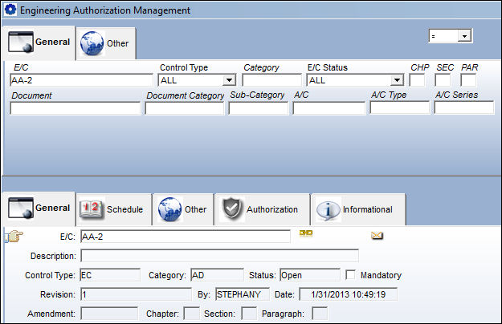The width and height of the screenshot is (502, 324).
Task: Click the Control Type field showing EC
Action: tap(110, 275)
